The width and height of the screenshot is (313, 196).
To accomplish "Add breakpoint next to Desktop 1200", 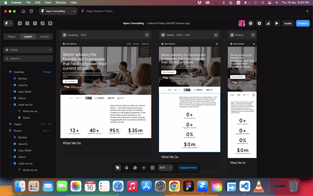I will pyautogui.click(x=147, y=35).
